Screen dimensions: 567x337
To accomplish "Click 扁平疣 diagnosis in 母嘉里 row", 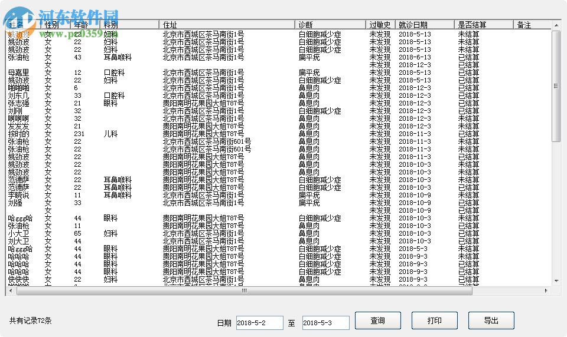I will [309, 72].
